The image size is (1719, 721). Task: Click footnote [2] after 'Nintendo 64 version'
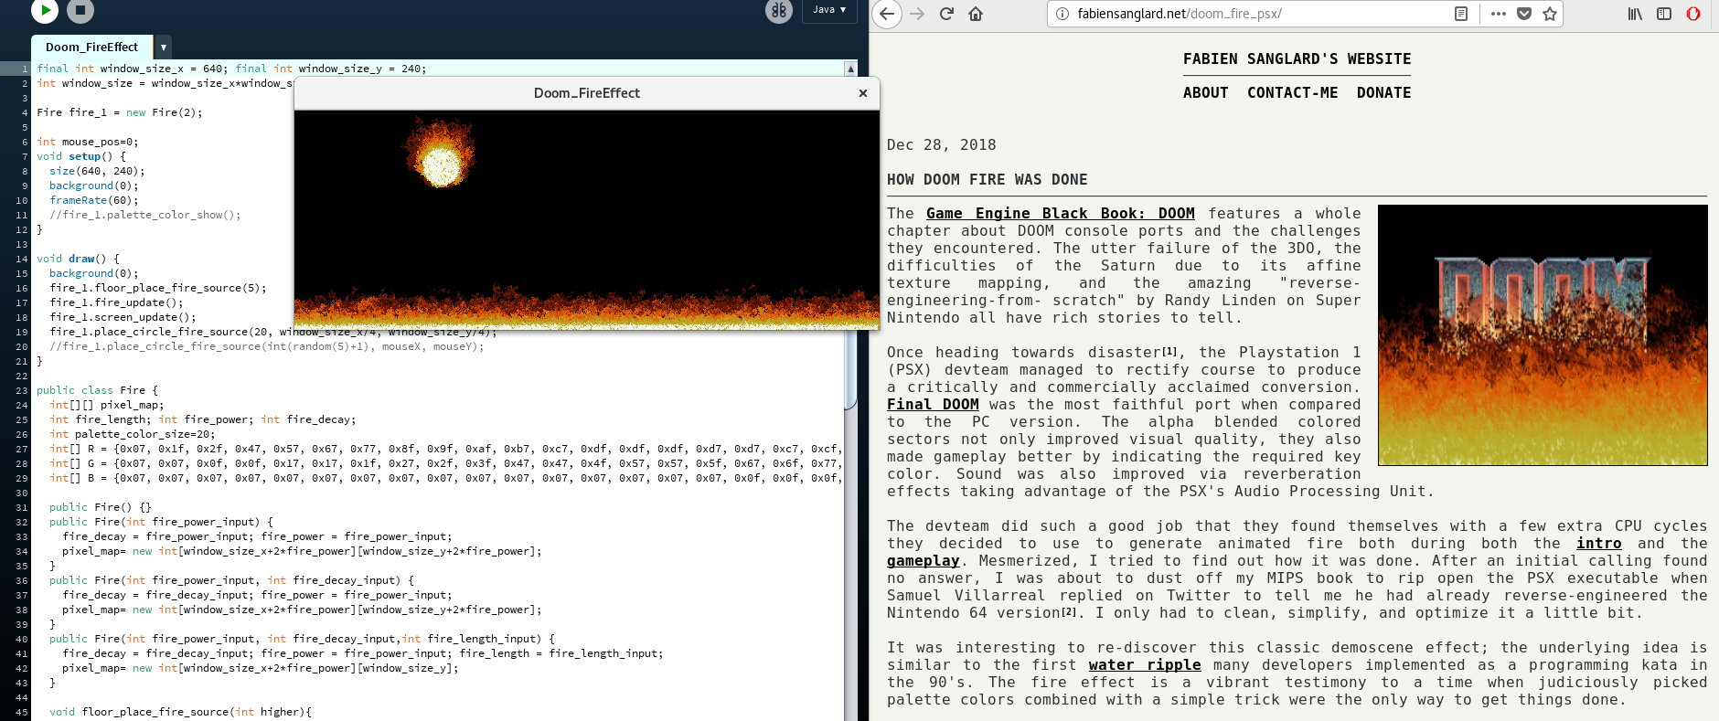tap(1069, 612)
